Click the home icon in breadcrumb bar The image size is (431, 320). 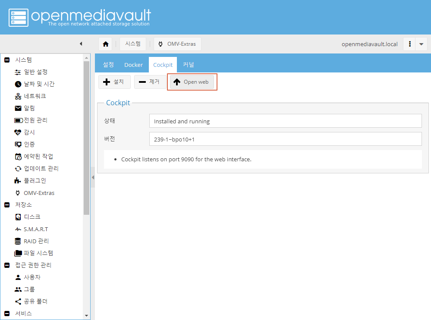[x=106, y=44]
